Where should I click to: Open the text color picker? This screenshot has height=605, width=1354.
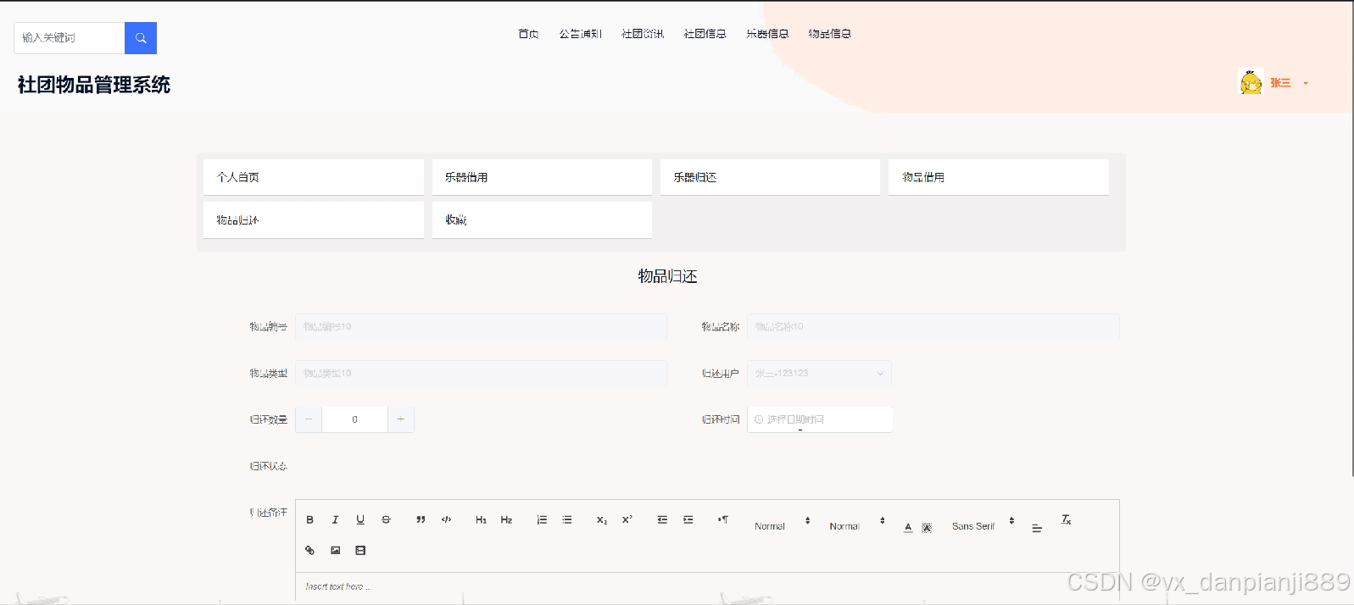[x=908, y=527]
